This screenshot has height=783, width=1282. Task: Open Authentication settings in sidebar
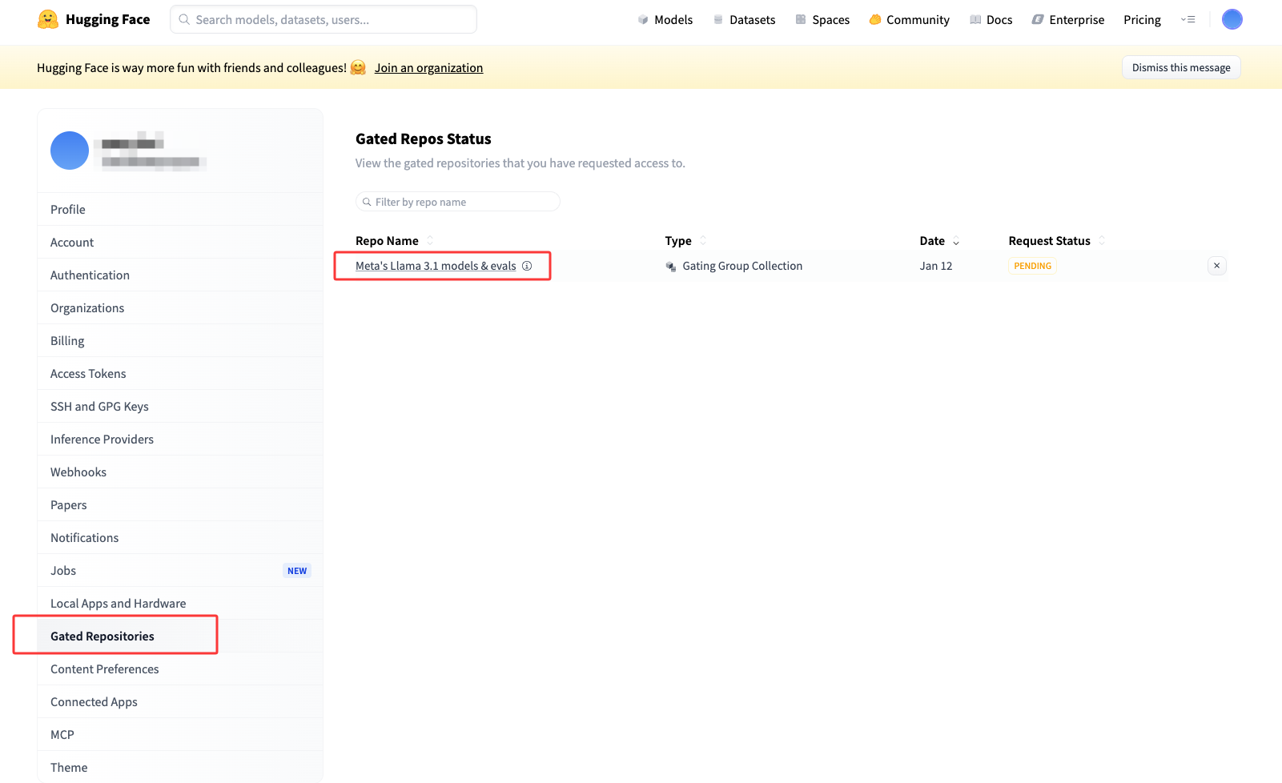(x=180, y=275)
